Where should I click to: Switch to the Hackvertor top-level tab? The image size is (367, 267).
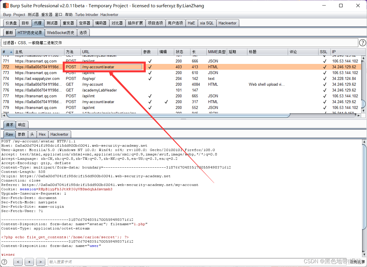tap(228, 23)
